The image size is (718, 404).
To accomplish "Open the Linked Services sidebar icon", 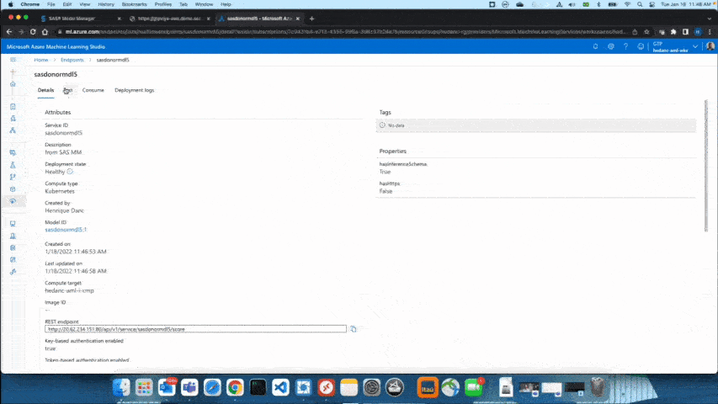I will click(x=13, y=272).
